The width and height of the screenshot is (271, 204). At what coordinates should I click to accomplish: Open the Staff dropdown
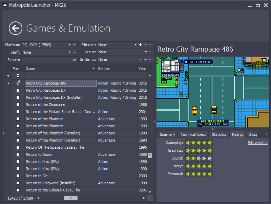[x=69, y=52]
